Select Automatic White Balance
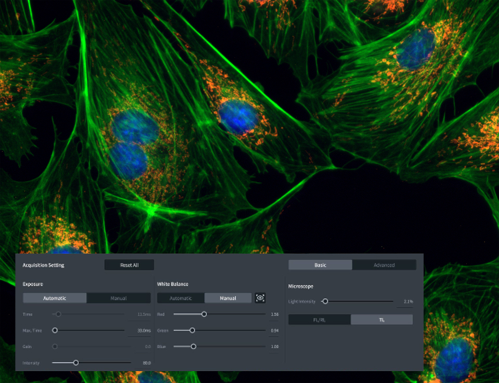Image resolution: width=499 pixels, height=383 pixels. [180, 298]
